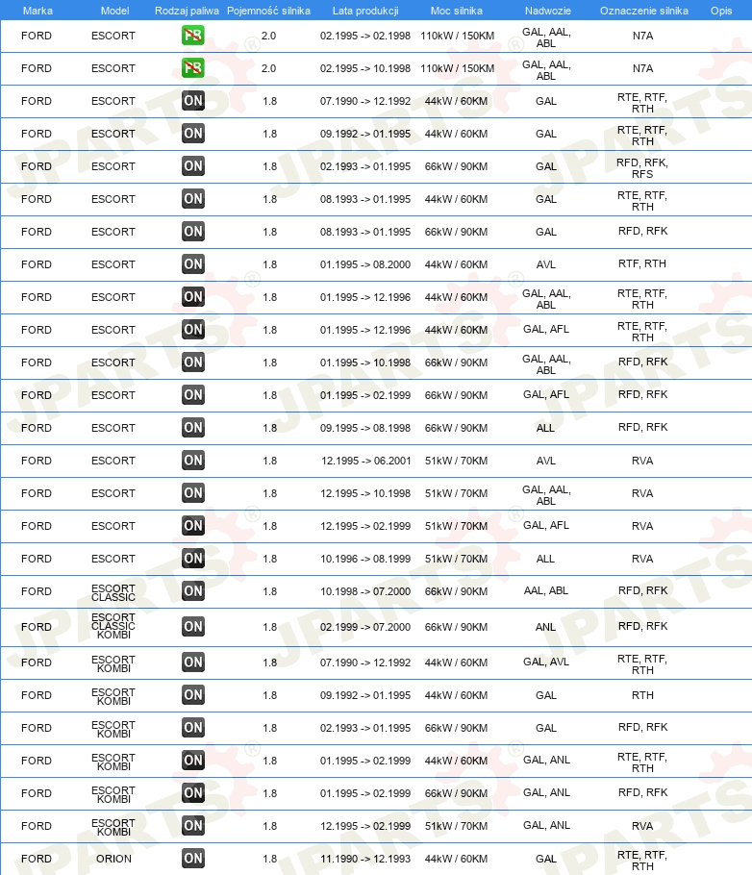Click the RTF, RTH engine code cell
The image size is (752, 875).
click(x=642, y=263)
